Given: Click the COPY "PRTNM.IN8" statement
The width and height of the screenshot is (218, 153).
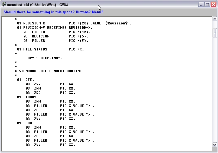Looking at the screenshot, I should (44, 58).
